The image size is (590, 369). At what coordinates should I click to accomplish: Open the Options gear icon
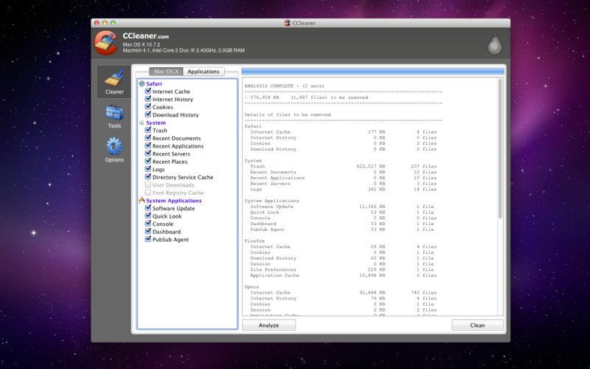click(114, 146)
